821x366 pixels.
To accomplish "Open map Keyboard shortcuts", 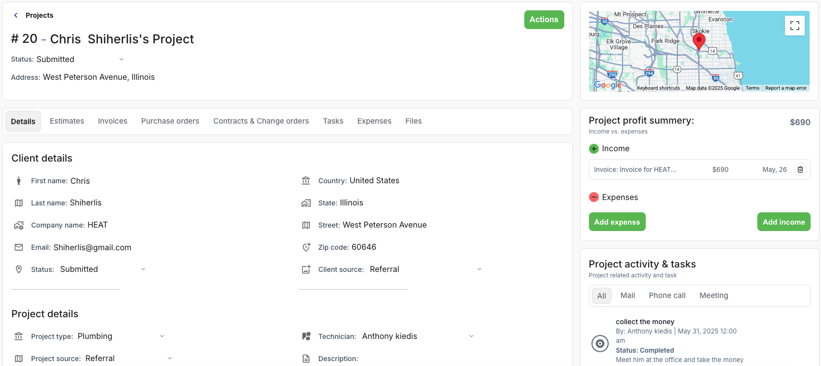I will [x=659, y=88].
